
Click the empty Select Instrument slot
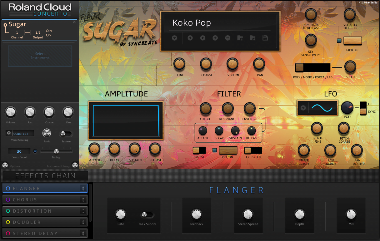coord(40,56)
